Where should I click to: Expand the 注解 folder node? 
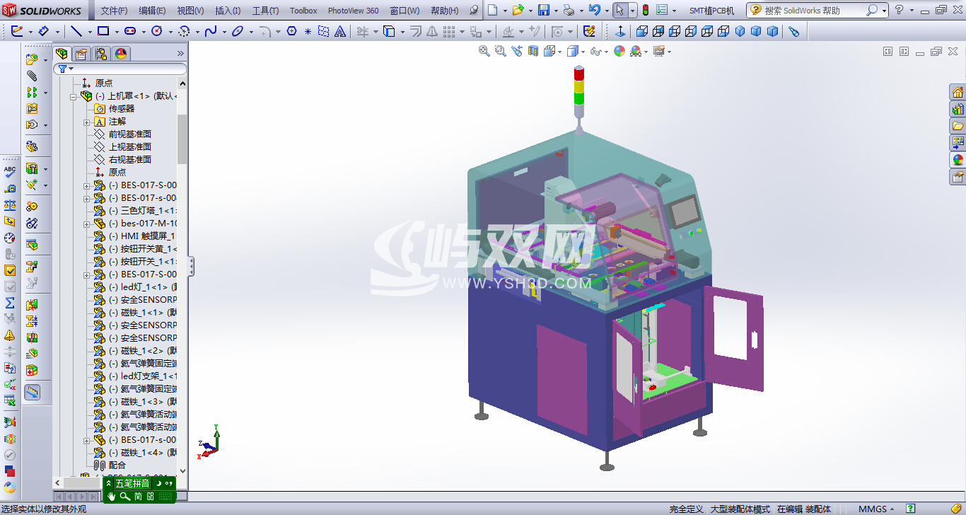[x=86, y=122]
